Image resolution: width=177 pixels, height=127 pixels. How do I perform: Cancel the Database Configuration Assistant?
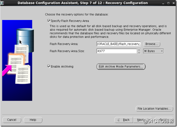click(x=12, y=120)
